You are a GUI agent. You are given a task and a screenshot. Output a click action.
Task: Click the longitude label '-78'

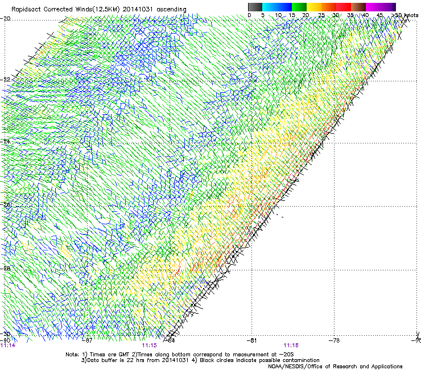click(x=334, y=340)
